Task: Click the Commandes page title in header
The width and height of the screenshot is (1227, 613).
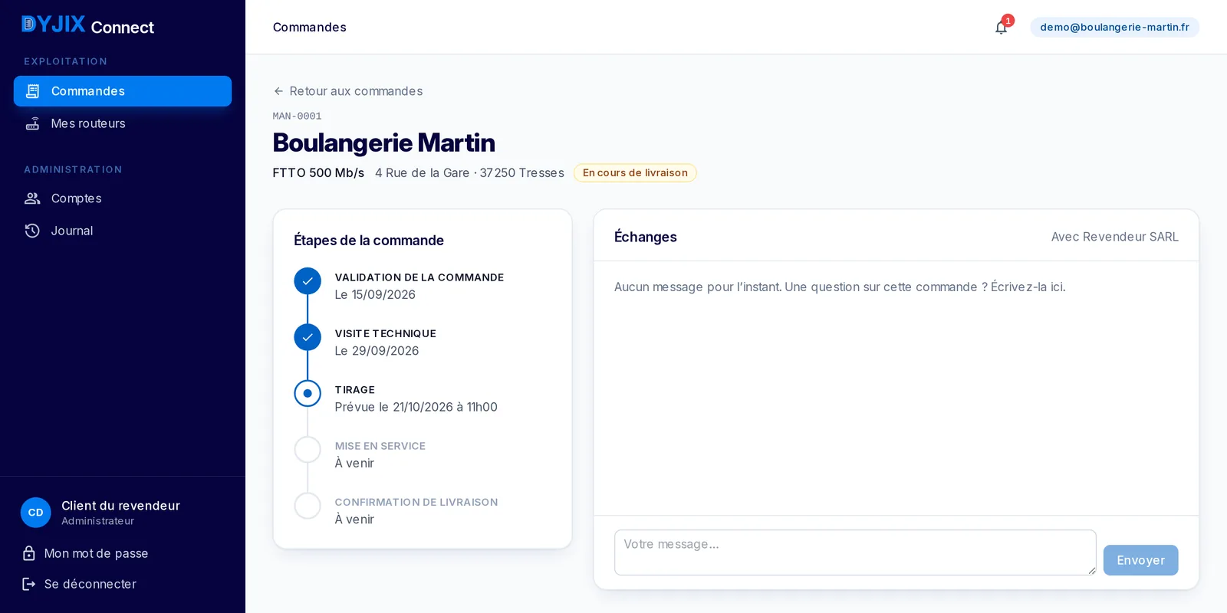Action: pos(310,27)
